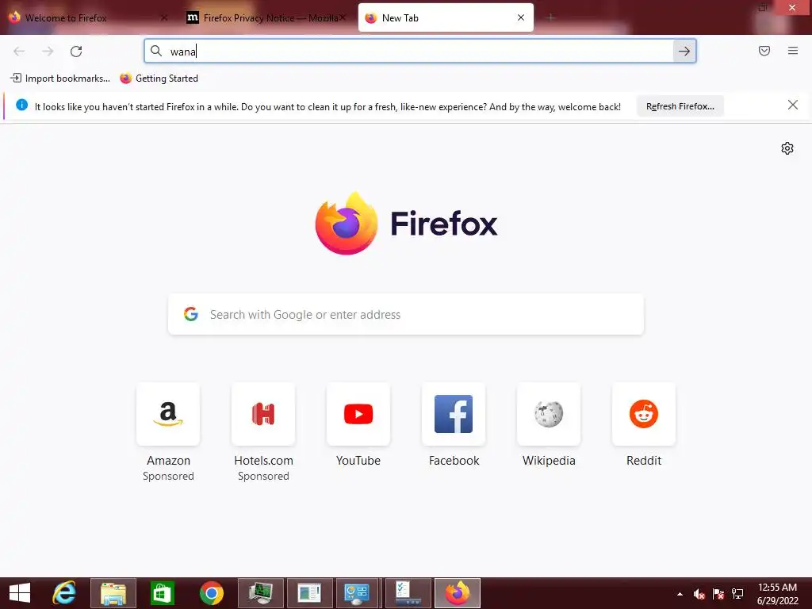812x609 pixels.
Task: Open the Reddit shortcut tile
Action: (x=644, y=414)
